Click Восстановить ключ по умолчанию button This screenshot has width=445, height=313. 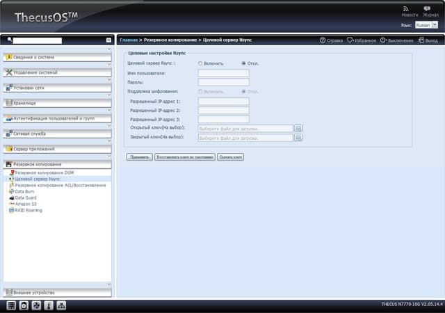(x=185, y=157)
